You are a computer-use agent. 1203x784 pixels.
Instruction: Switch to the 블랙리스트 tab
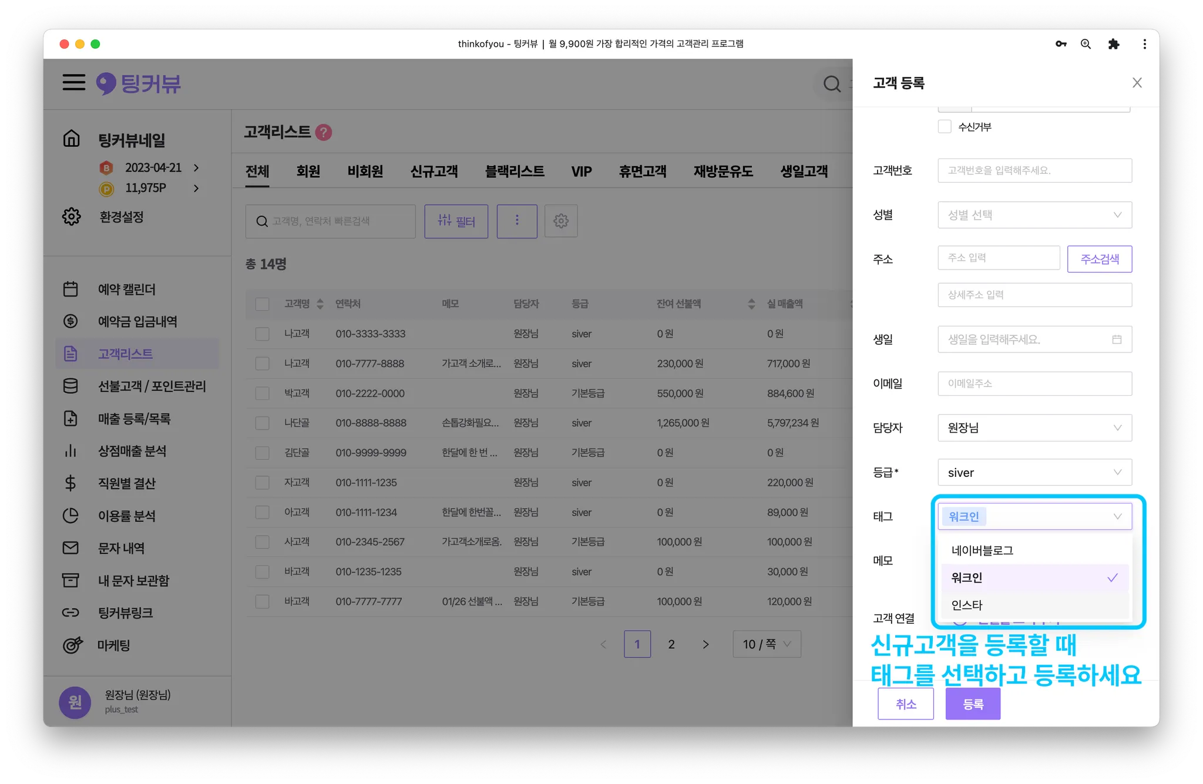pos(515,171)
